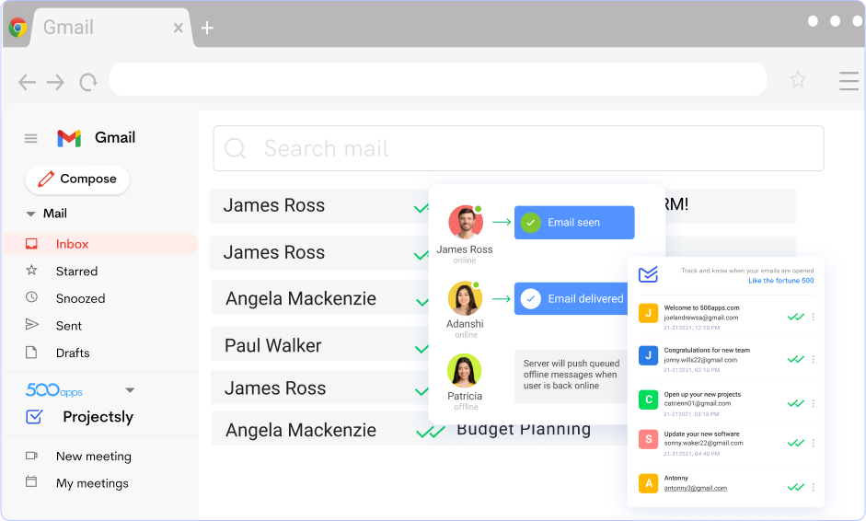
Task: Open more options for catrienn01@gmail.com email
Action: 813,403
